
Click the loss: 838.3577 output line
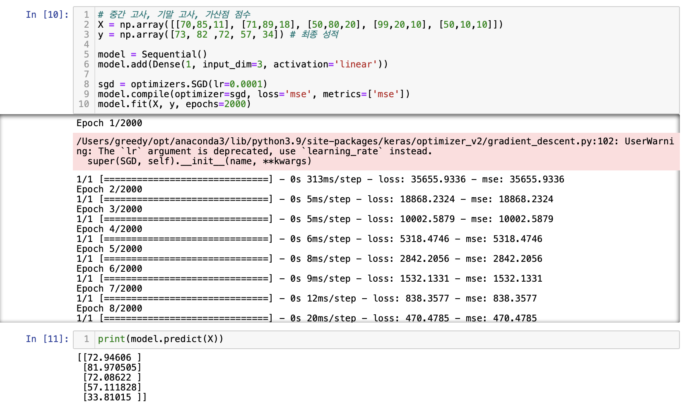pyautogui.click(x=307, y=299)
